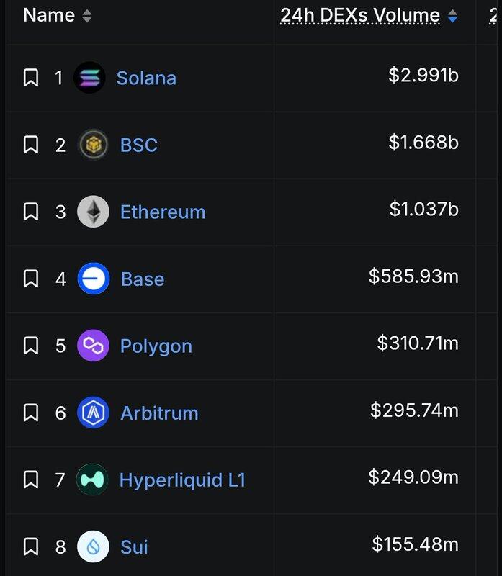Click the Sui droplet logo icon
This screenshot has height=576, width=502.
(x=93, y=546)
